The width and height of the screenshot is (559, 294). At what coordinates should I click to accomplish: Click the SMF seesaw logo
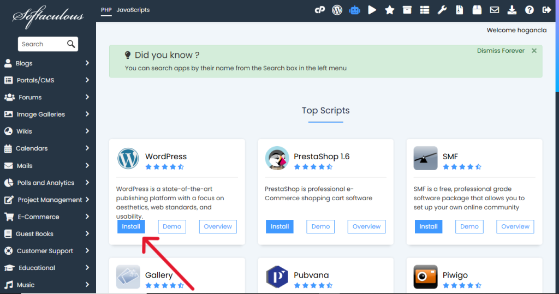(425, 158)
